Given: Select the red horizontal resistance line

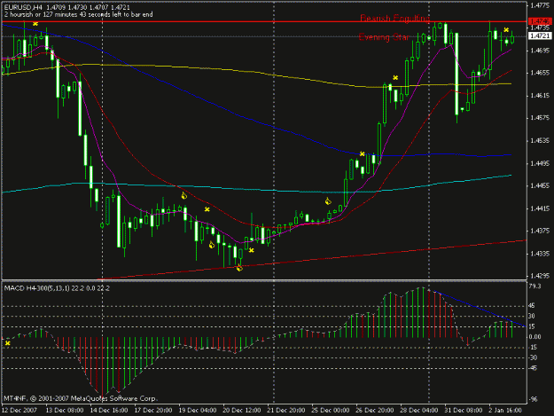Looking at the screenshot, I should (x=264, y=22).
